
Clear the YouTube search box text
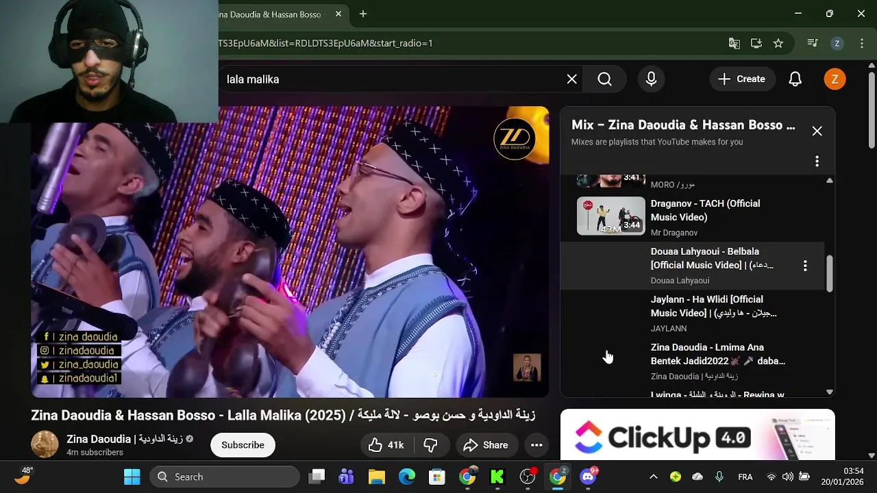point(572,79)
